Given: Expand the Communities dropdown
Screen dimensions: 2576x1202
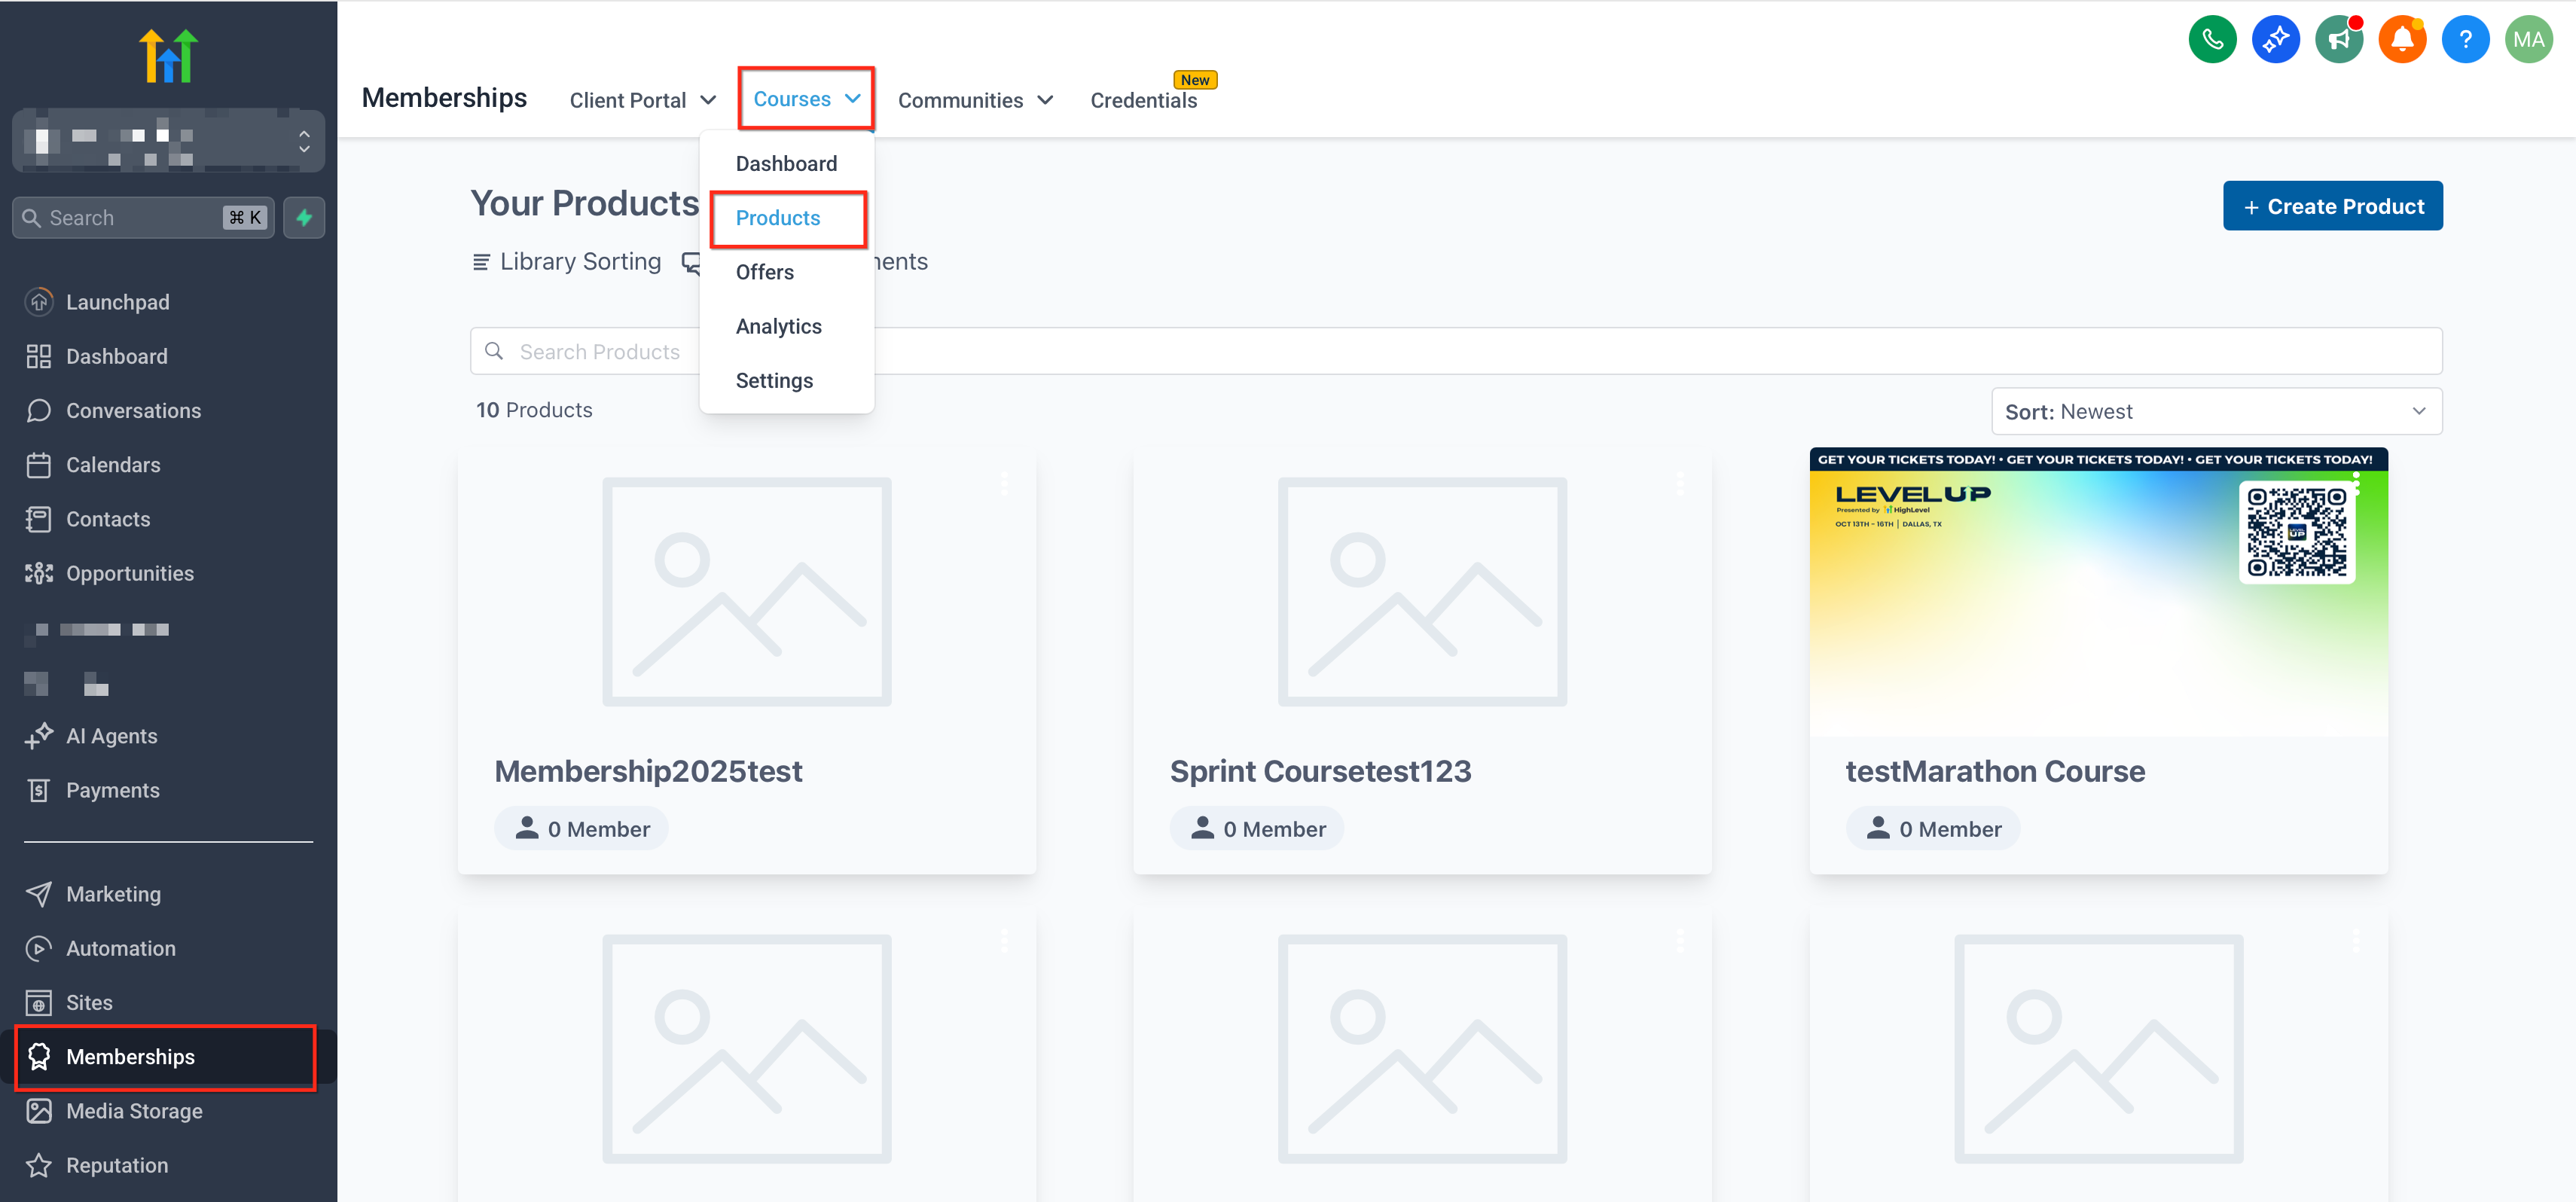Looking at the screenshot, I should pyautogui.click(x=975, y=100).
